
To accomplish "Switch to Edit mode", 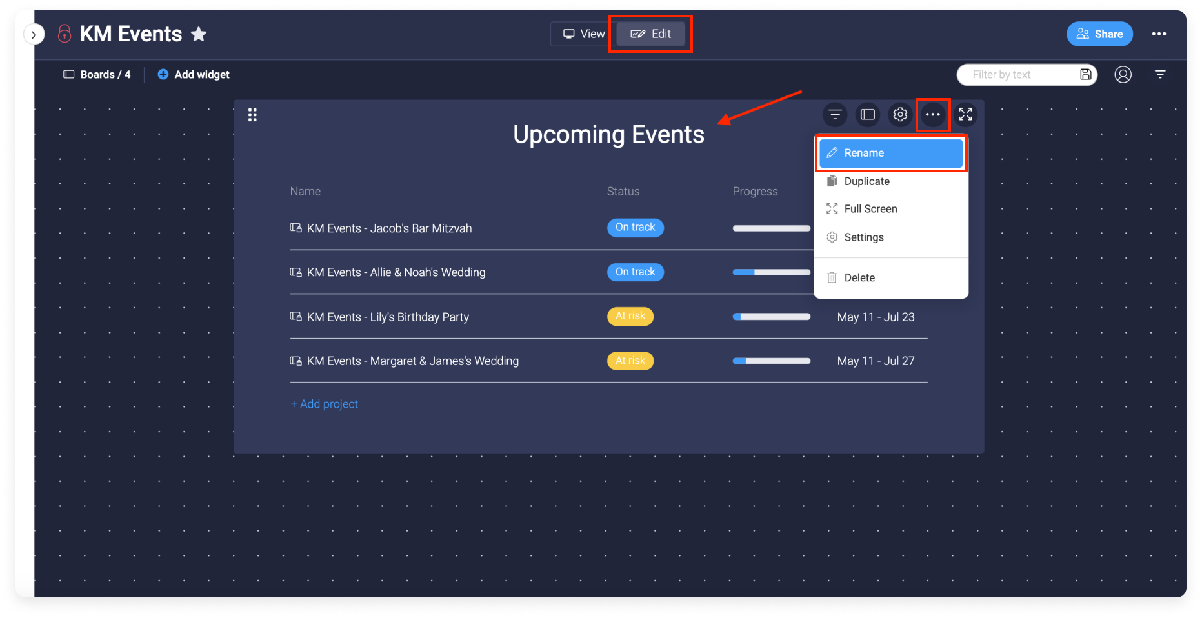I will coord(650,34).
